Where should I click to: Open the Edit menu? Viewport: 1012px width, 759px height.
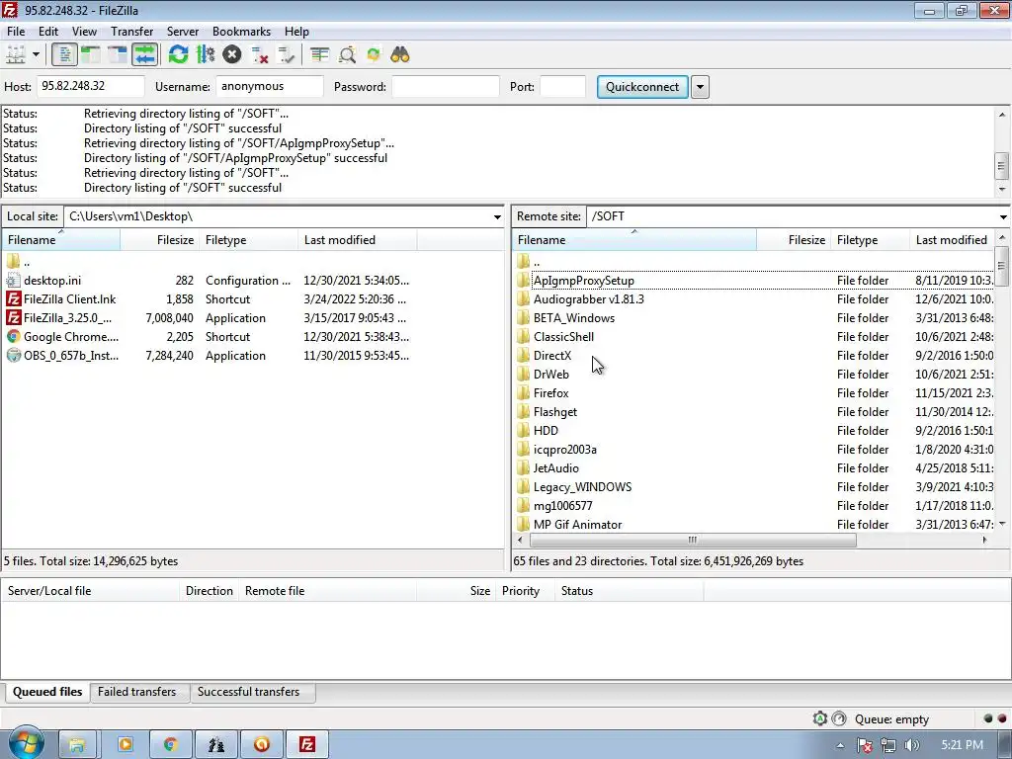tap(47, 31)
